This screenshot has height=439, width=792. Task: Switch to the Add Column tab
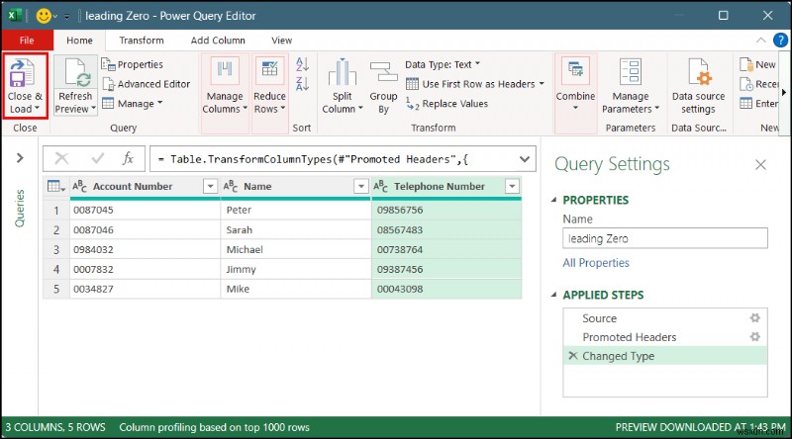[218, 41]
